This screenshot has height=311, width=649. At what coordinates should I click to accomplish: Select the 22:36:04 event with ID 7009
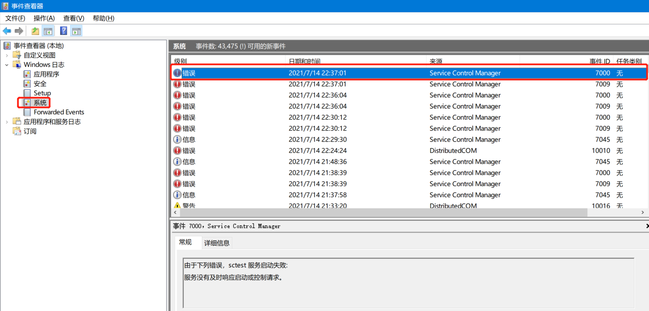[x=409, y=106]
